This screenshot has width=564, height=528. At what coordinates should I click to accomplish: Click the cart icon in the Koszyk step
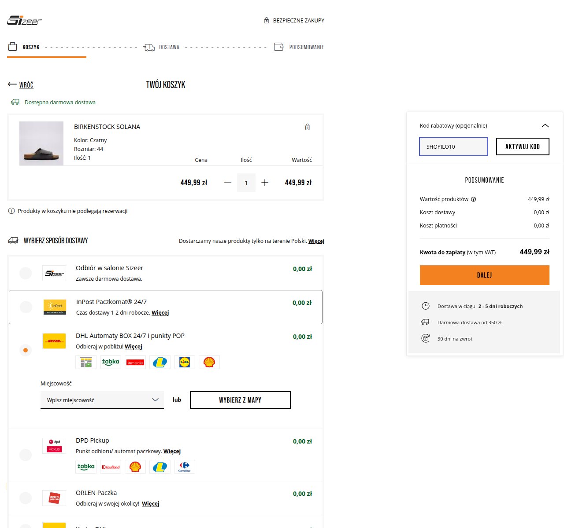tap(12, 47)
